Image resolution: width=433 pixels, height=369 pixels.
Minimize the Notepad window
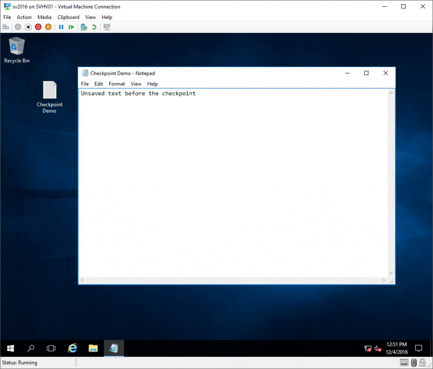pyautogui.click(x=348, y=73)
